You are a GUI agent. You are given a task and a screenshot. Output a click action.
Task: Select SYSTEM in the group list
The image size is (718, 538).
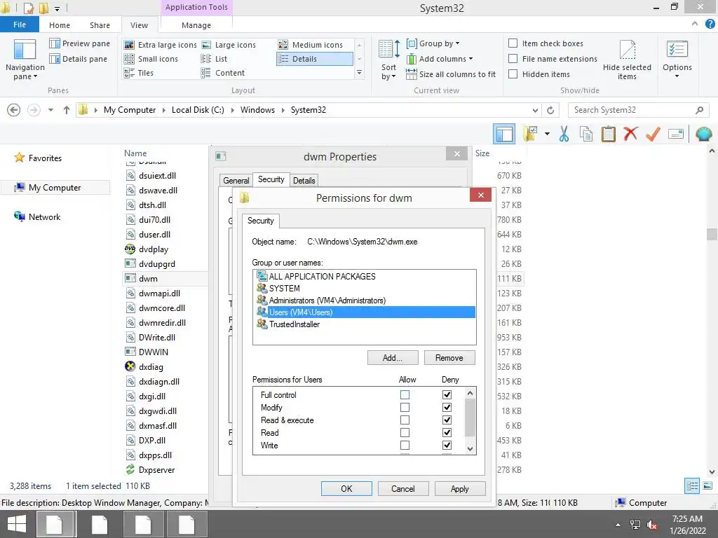[364, 289]
